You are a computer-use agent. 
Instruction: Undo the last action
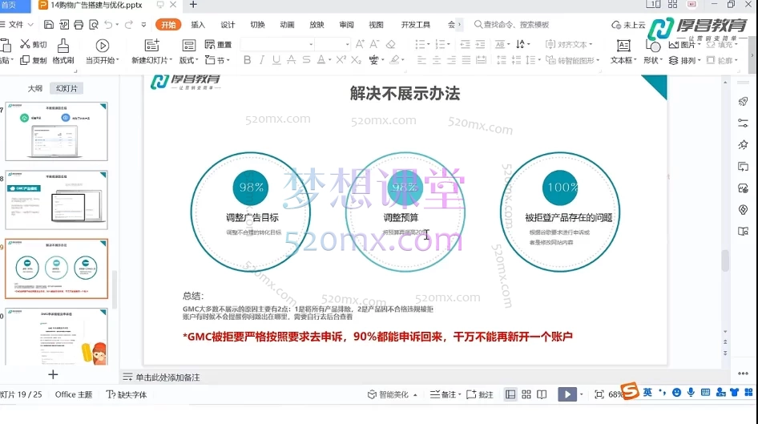click(108, 25)
